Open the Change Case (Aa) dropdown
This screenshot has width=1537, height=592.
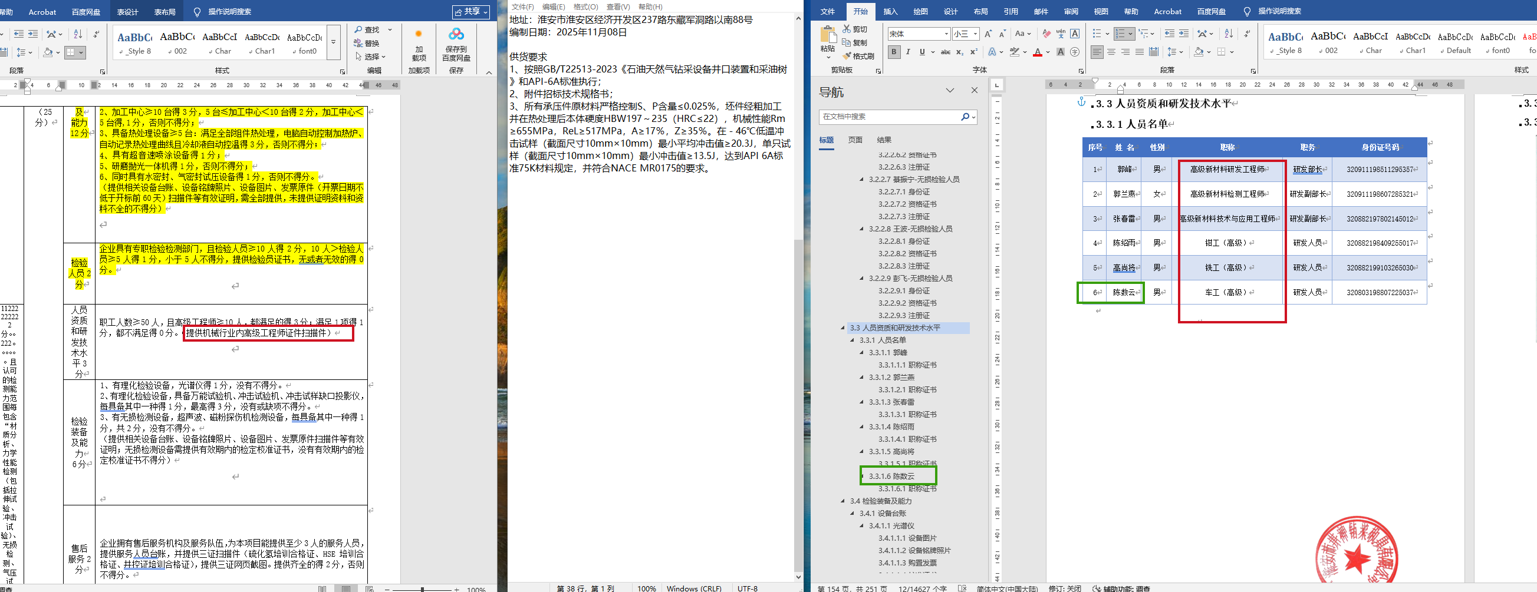click(x=1023, y=34)
